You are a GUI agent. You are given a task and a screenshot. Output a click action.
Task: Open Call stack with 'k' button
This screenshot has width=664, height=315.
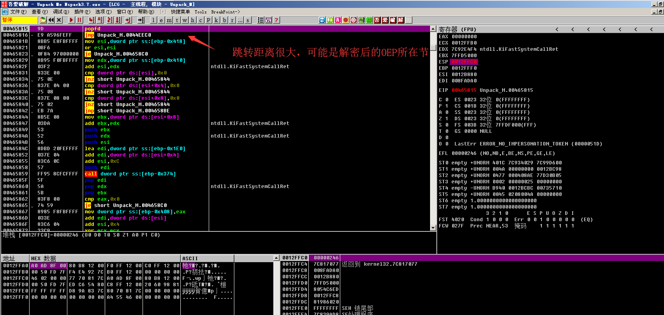click(216, 20)
